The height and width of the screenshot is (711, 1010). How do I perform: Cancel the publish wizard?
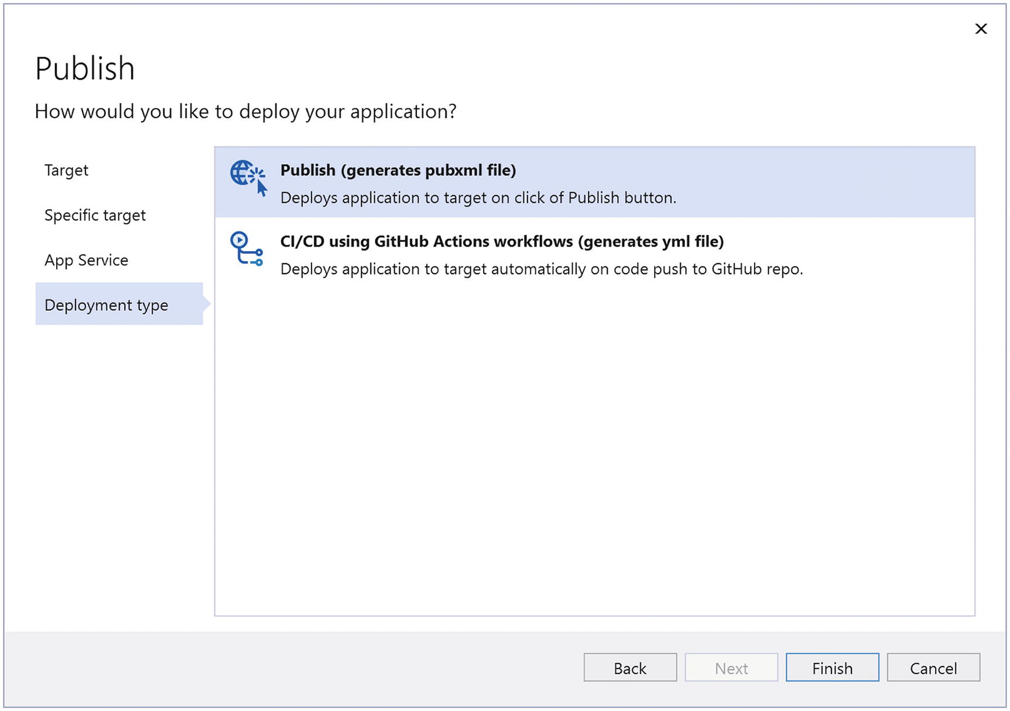(x=933, y=668)
